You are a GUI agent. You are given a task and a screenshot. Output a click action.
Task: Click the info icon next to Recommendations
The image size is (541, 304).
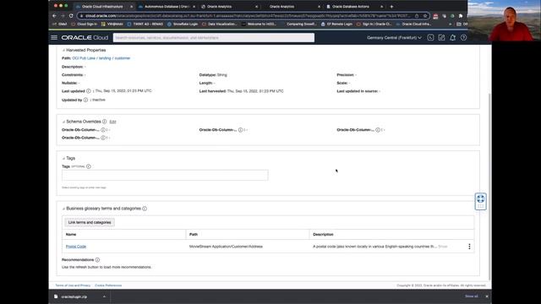coord(97,260)
